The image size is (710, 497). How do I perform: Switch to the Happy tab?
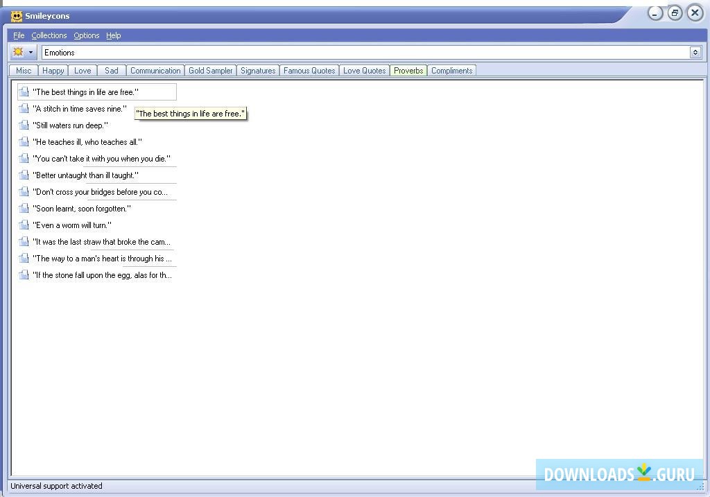[53, 71]
